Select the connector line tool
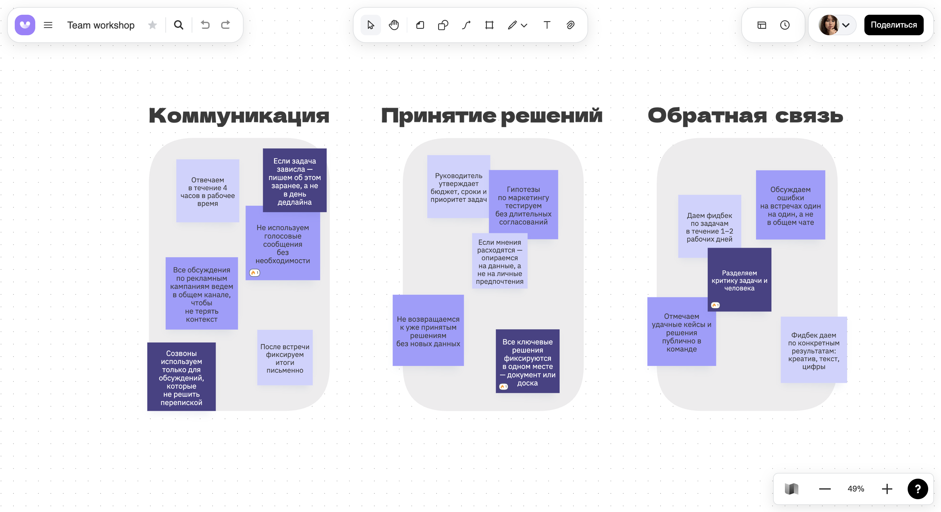The height and width of the screenshot is (512, 941). [x=466, y=25]
